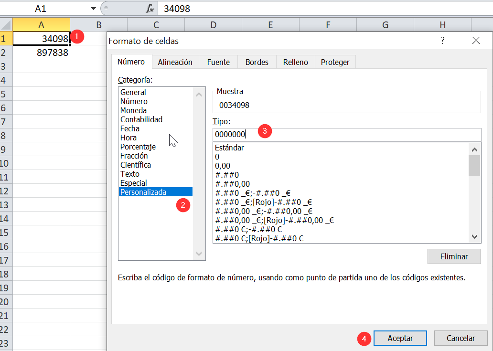Select the Bordes tab
This screenshot has width=493, height=351.
(257, 62)
